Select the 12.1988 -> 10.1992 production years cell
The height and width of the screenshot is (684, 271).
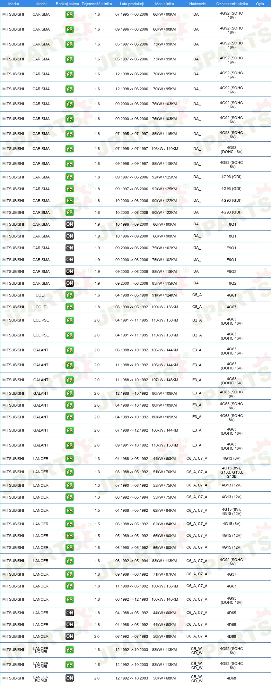pos(132,394)
